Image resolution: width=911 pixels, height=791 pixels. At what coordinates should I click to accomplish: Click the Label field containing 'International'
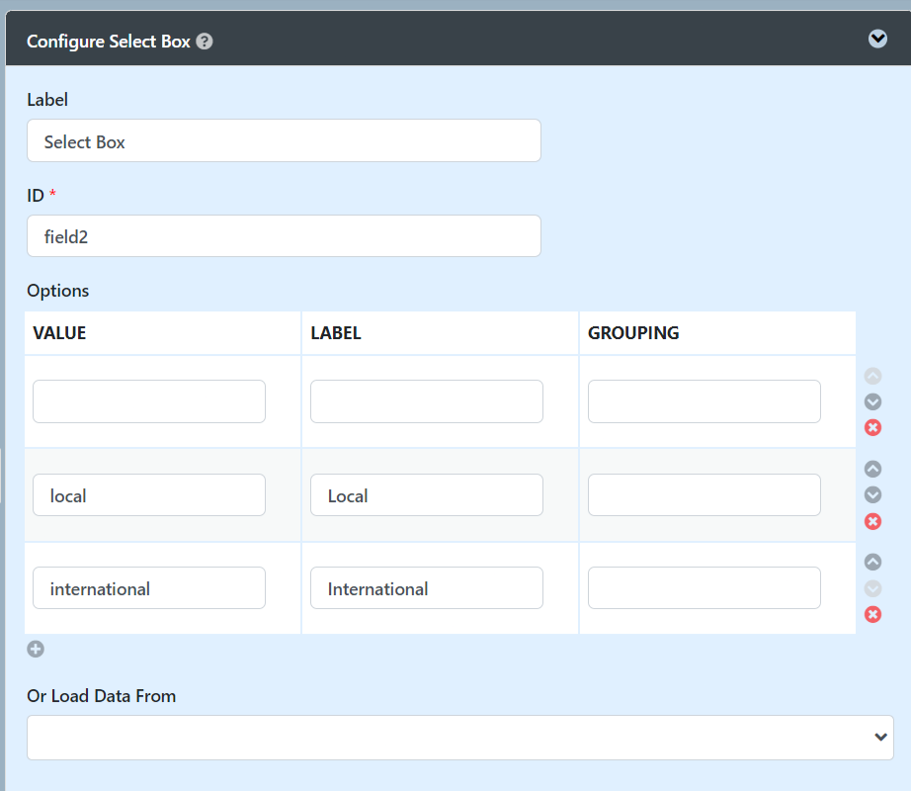pyautogui.click(x=427, y=588)
